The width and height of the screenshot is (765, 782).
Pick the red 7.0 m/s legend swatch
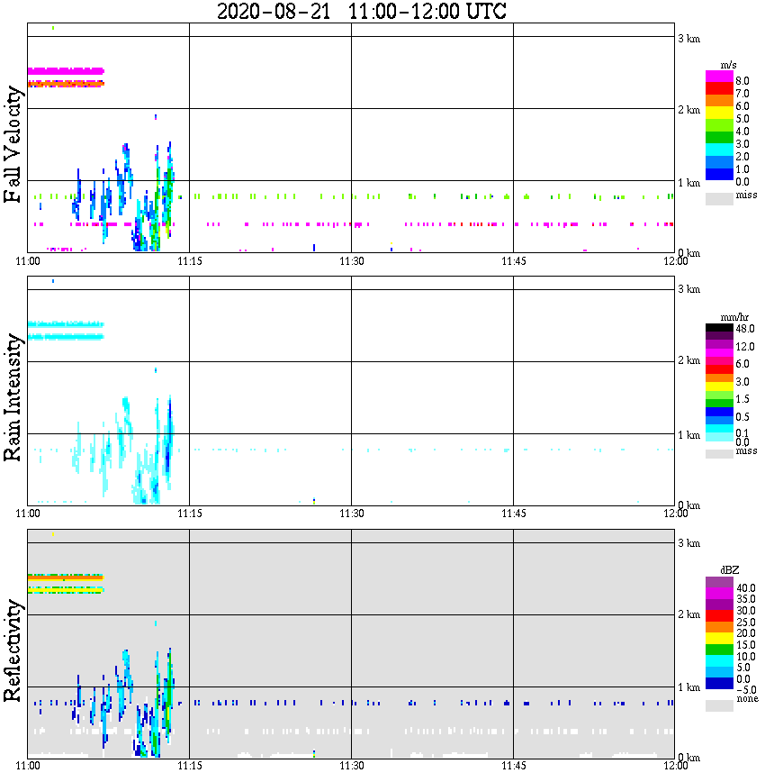(x=719, y=88)
